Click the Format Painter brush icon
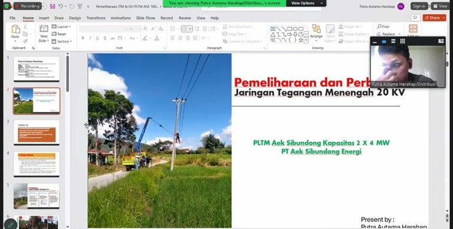The image size is (453, 229). coord(25,41)
